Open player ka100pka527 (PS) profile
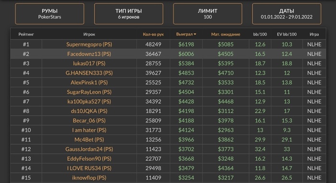Image resolution: width=336 pixels, height=183 pixels. pos(89,101)
